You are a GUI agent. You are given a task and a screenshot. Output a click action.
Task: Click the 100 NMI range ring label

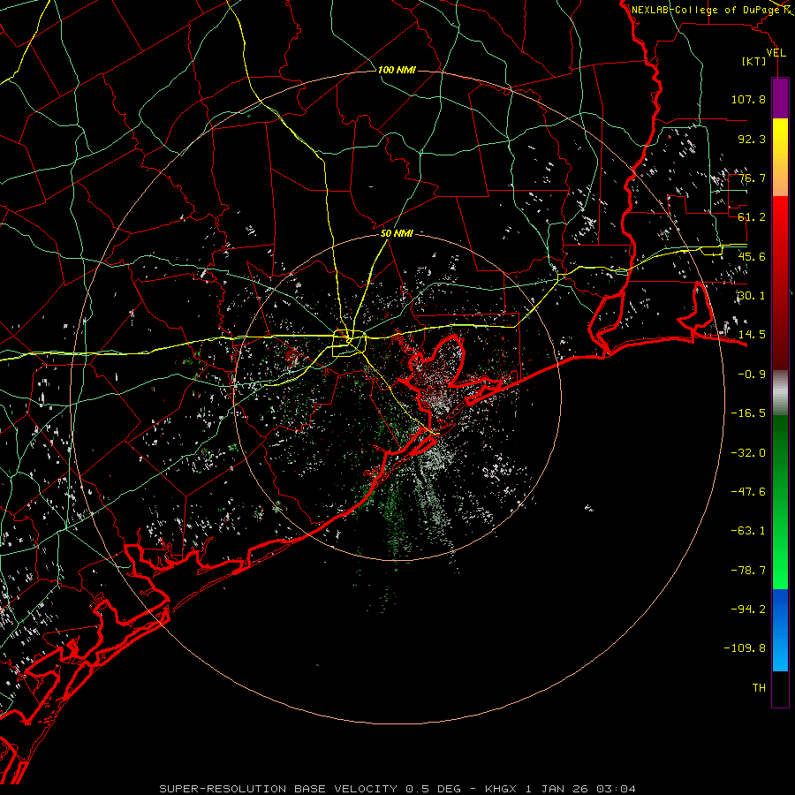coord(397,70)
